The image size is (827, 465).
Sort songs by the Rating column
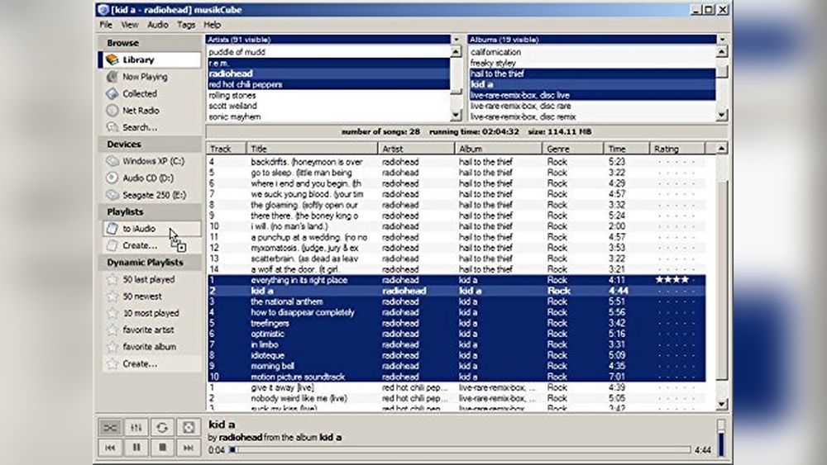(x=676, y=149)
